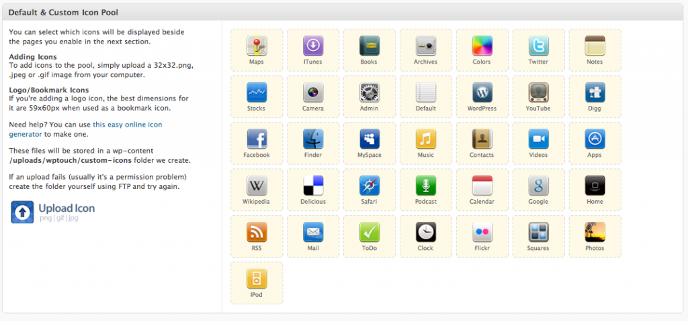Pick the Podcast microphone icon

(425, 186)
